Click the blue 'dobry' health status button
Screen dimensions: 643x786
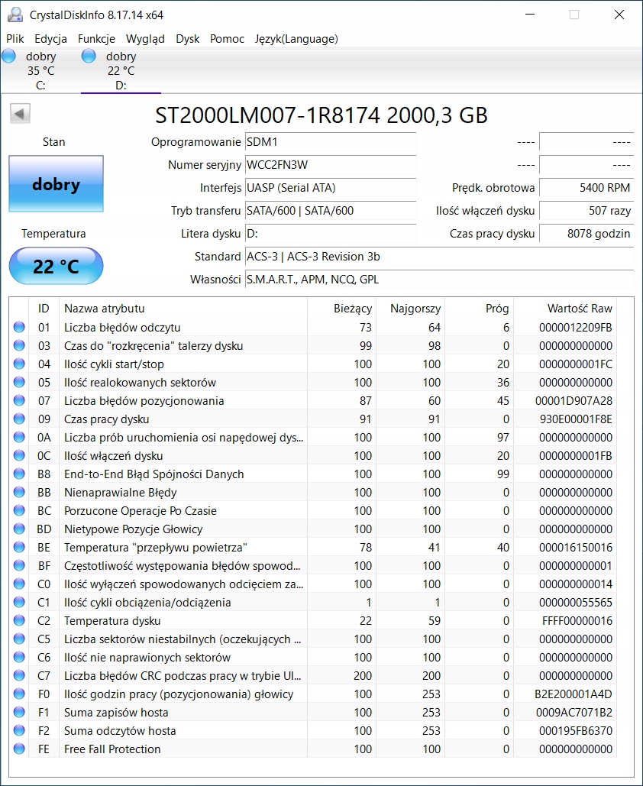coord(56,184)
